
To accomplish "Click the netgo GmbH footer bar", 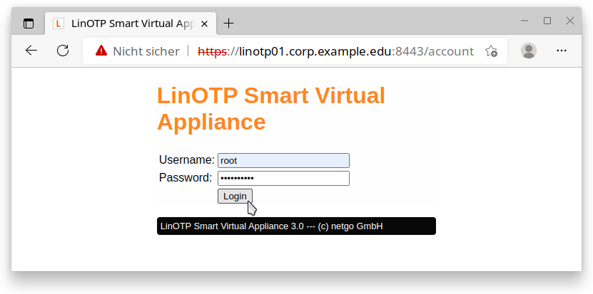I will (296, 226).
